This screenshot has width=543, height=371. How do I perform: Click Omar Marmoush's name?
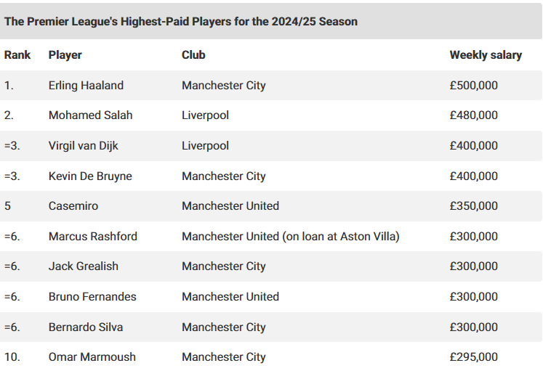[x=92, y=356]
